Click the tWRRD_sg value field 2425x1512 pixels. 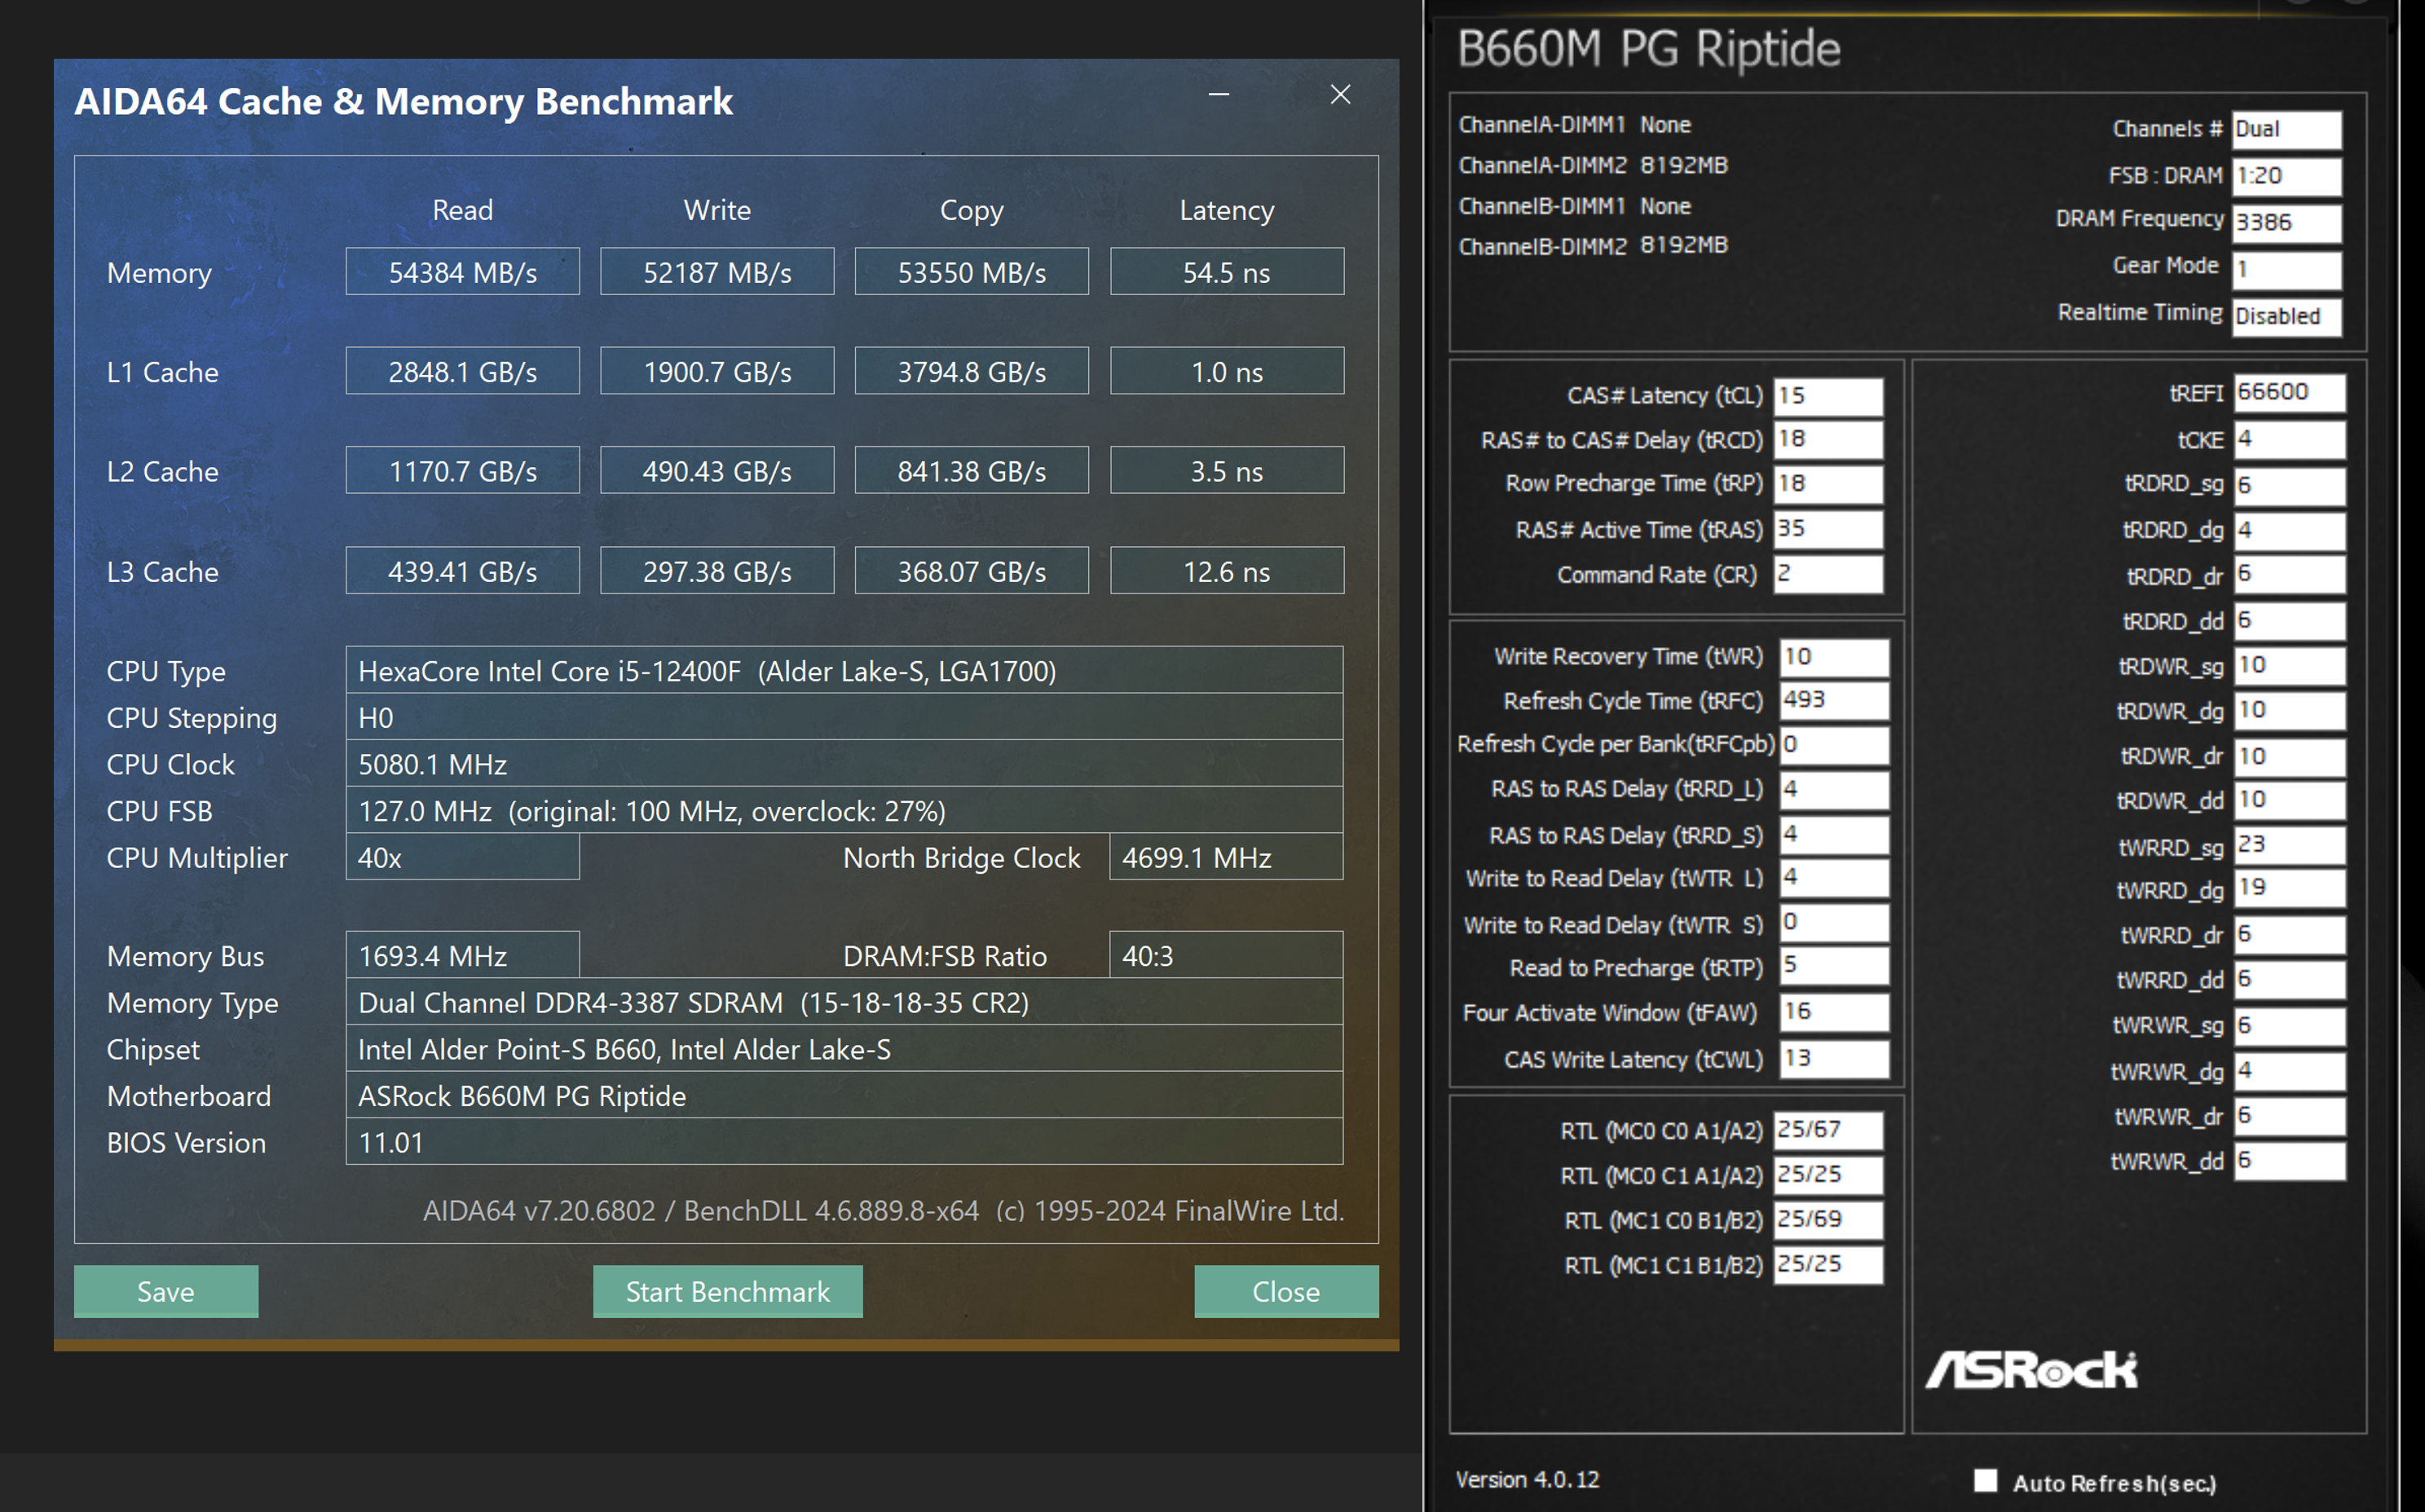coord(2288,845)
